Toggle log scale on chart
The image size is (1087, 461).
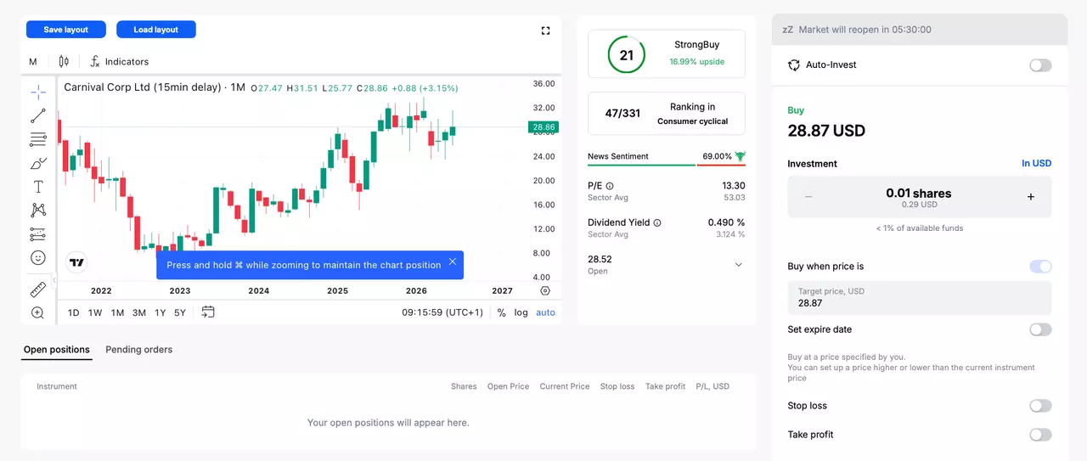[521, 312]
